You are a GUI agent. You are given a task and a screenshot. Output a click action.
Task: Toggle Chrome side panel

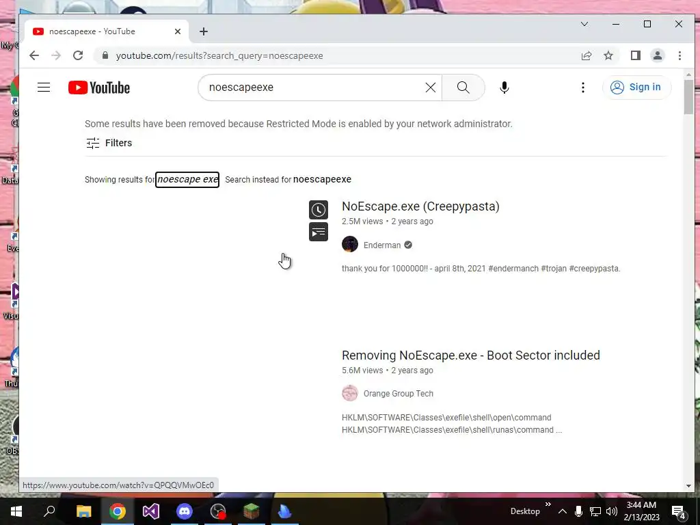tap(635, 55)
